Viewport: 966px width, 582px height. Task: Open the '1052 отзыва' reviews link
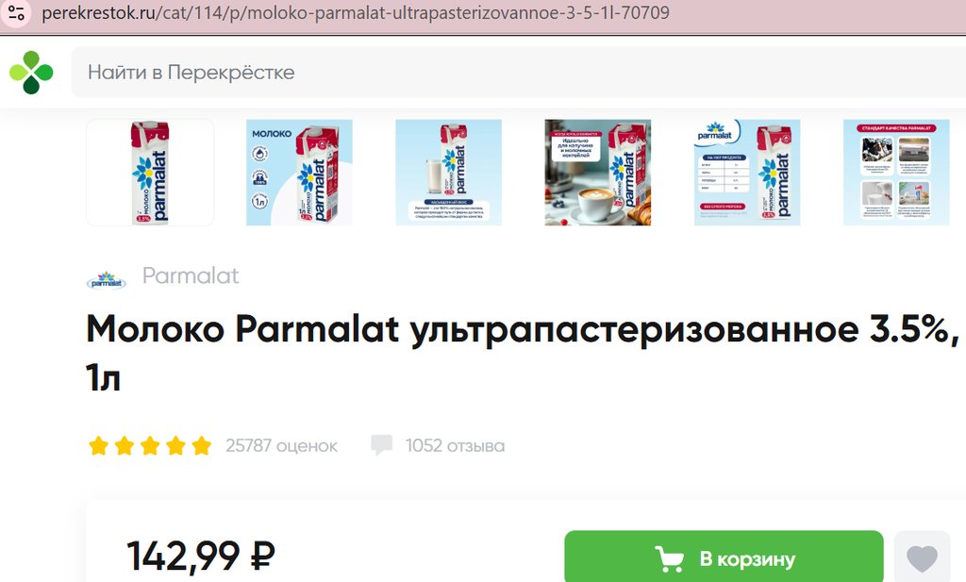[x=455, y=445]
